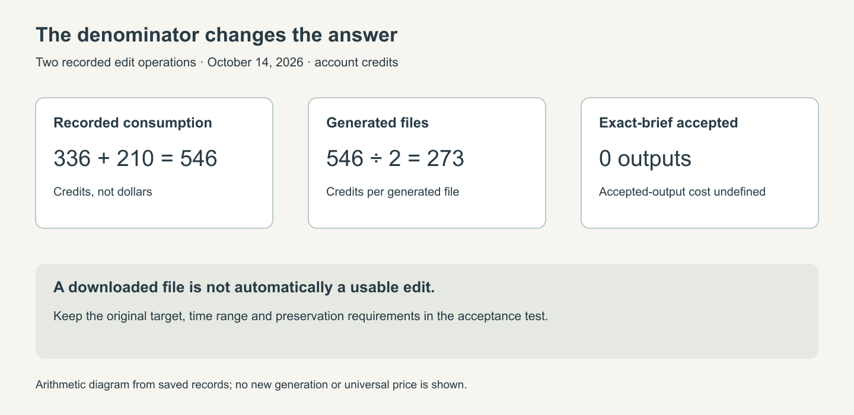Viewport: 854px width, 415px height.
Task: Click the 'Exact-brief accepted' card title
Action: 668,123
